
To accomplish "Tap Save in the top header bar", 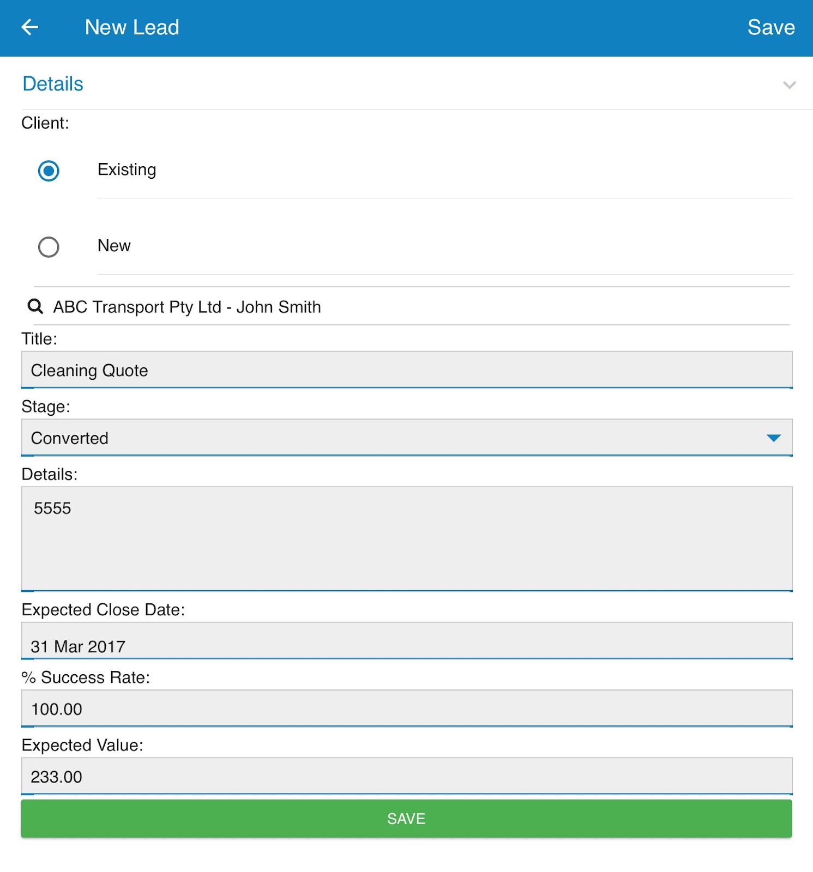I will pos(771,27).
